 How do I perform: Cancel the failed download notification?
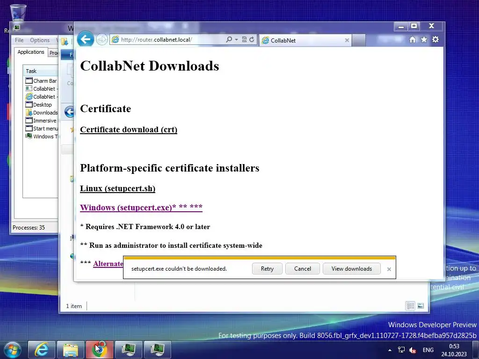(303, 269)
